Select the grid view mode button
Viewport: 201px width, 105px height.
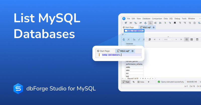187,39
